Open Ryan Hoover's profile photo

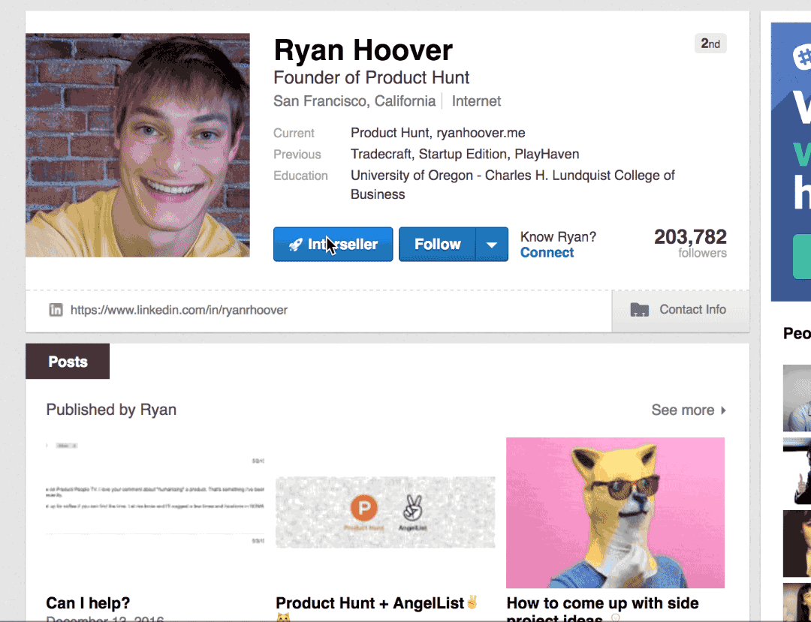pos(137,145)
